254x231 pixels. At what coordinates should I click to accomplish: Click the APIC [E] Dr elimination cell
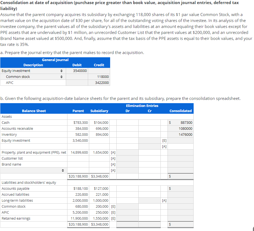[x=127, y=212]
